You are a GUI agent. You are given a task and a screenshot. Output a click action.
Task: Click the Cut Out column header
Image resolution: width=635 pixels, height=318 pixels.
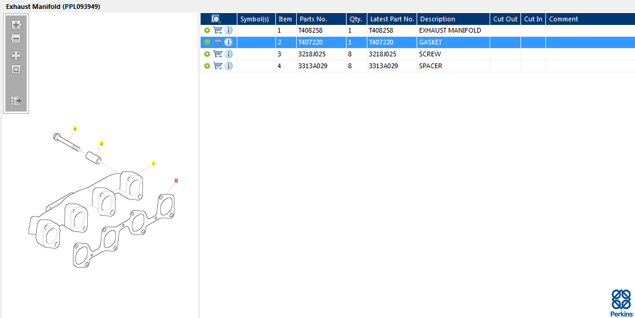coord(505,19)
